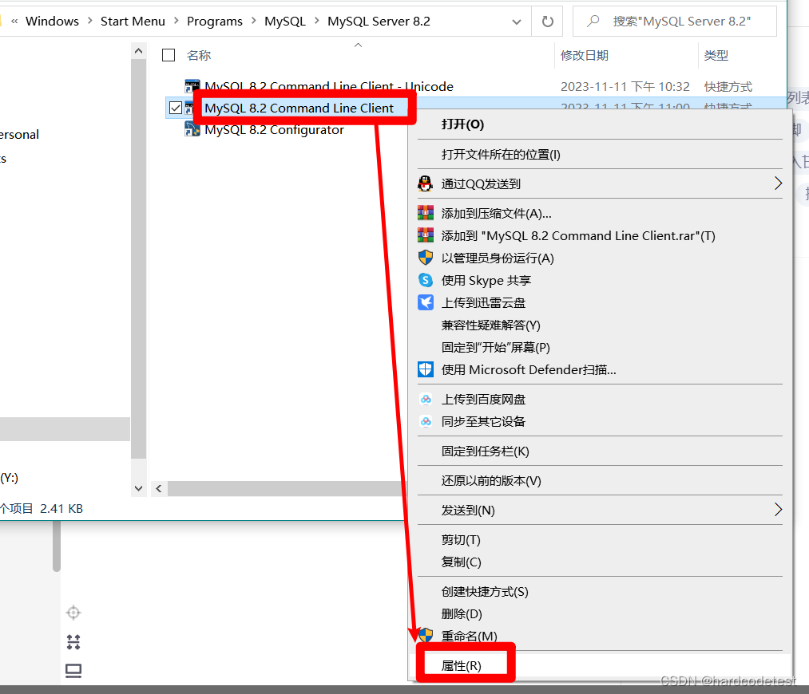
Task: Expand the 发送到(N) submenu arrow
Action: 778,510
